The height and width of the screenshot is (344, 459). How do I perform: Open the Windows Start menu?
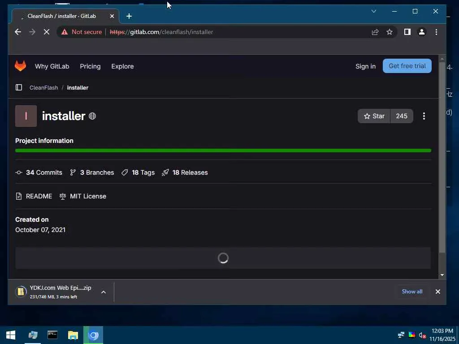click(11, 335)
